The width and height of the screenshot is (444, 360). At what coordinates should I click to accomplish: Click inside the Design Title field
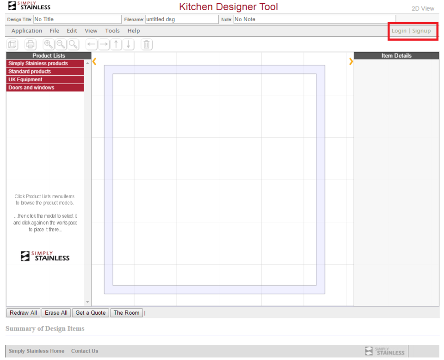point(76,19)
